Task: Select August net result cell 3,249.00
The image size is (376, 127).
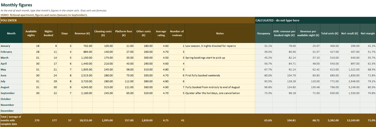Action: point(350,87)
